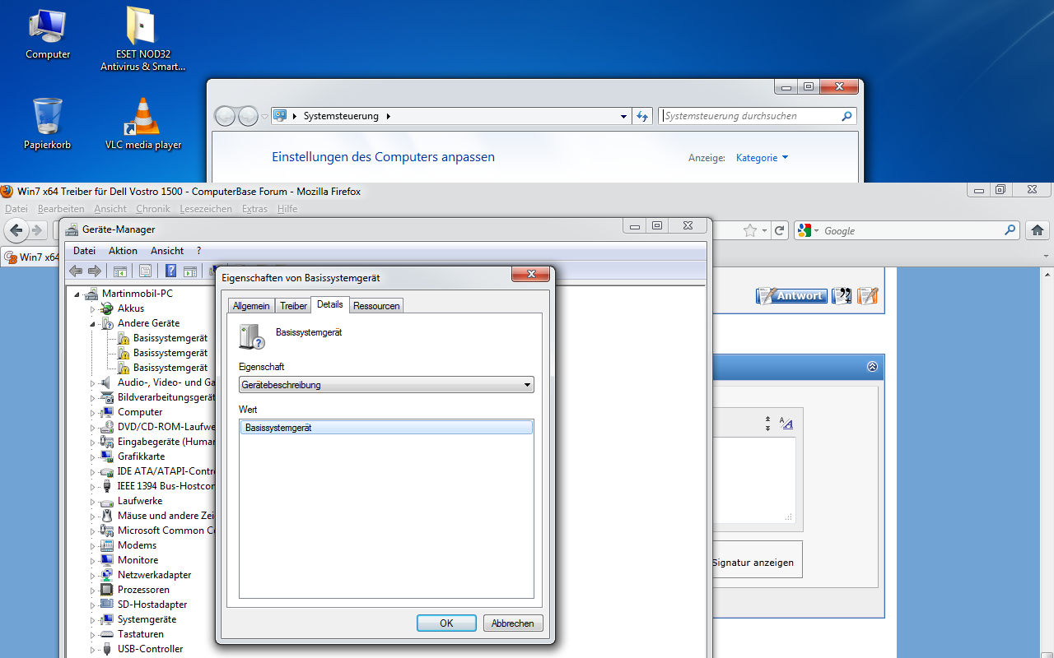Click the Firefox back navigation button
The height and width of the screenshot is (658, 1054).
(16, 230)
